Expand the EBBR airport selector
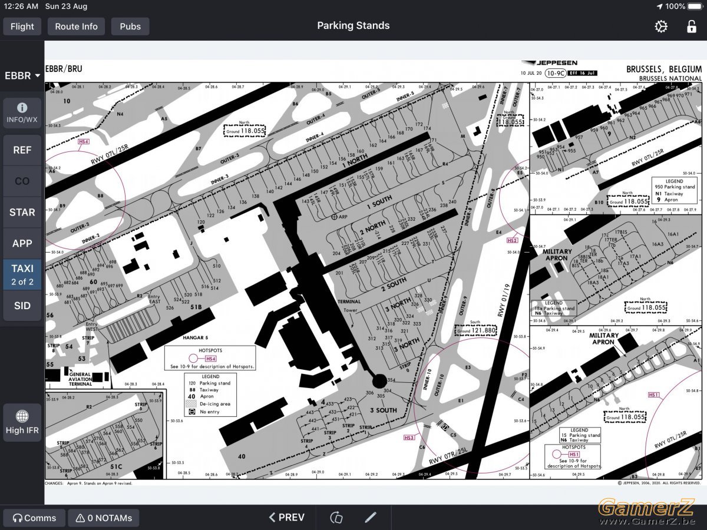 click(x=22, y=76)
